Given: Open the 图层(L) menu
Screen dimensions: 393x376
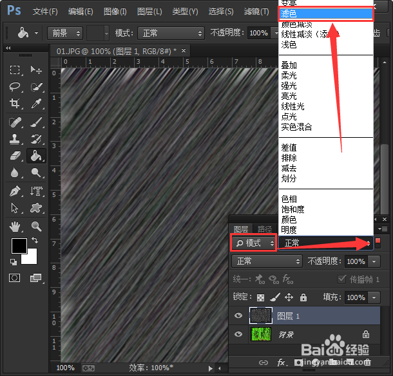Looking at the screenshot, I should pos(149,12).
